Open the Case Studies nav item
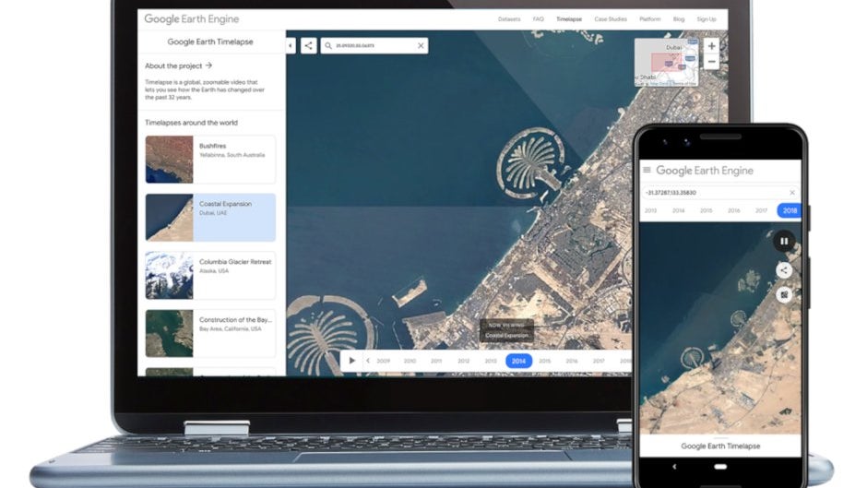Image resolution: width=867 pixels, height=488 pixels. point(611,18)
